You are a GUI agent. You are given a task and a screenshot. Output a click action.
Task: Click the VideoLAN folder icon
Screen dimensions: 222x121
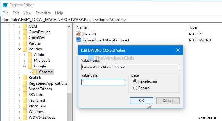25,106
